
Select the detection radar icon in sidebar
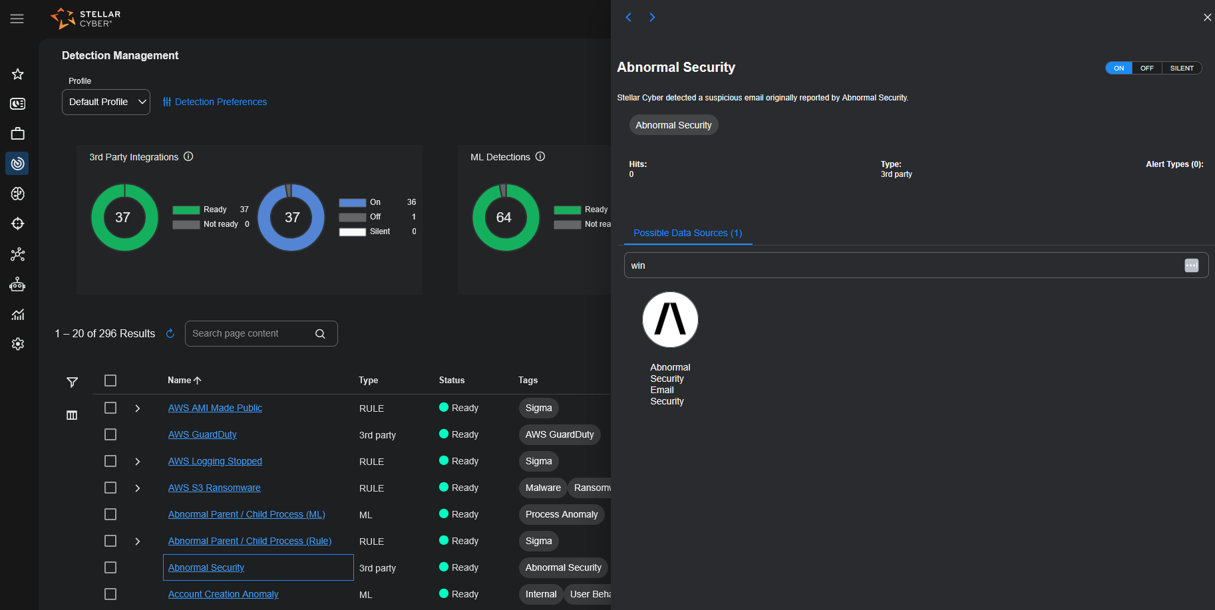pos(18,164)
